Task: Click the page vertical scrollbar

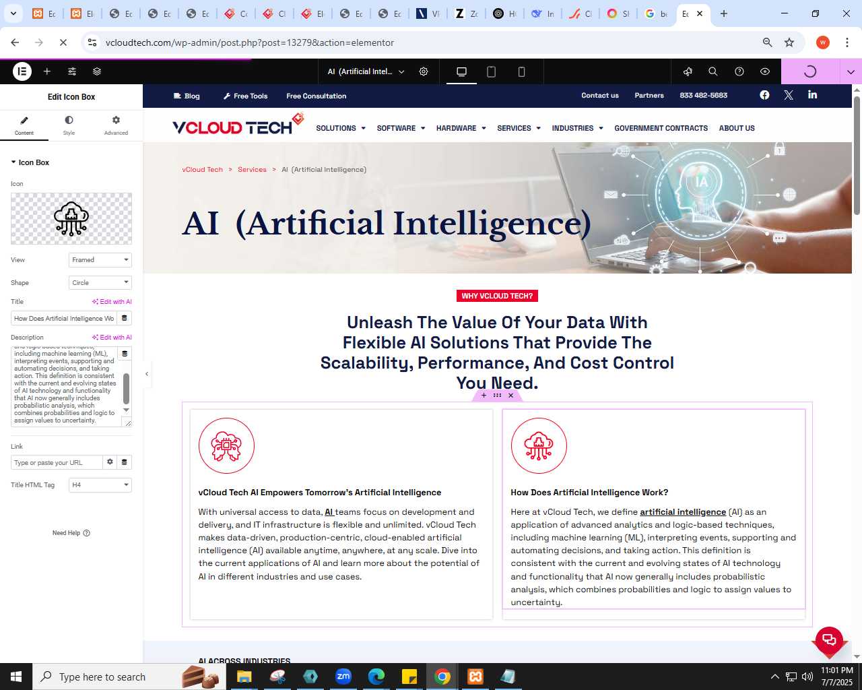Action: pyautogui.click(x=857, y=156)
